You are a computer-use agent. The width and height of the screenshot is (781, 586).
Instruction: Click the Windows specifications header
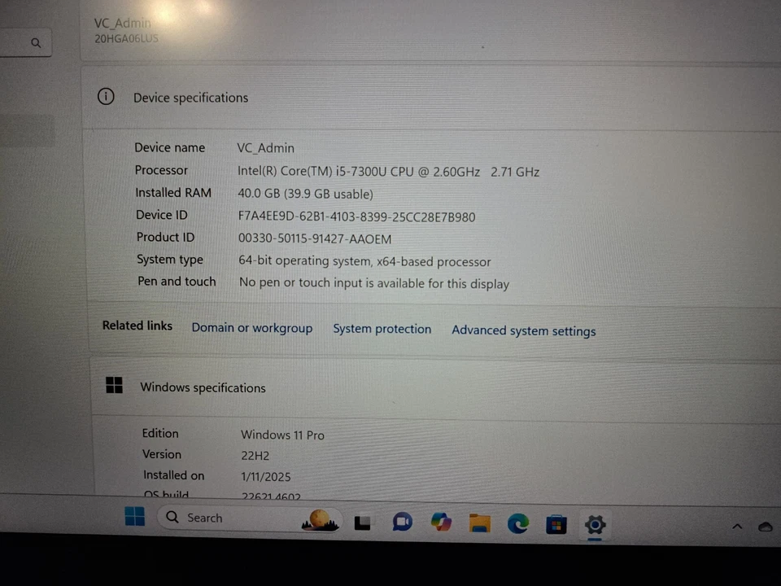(203, 387)
